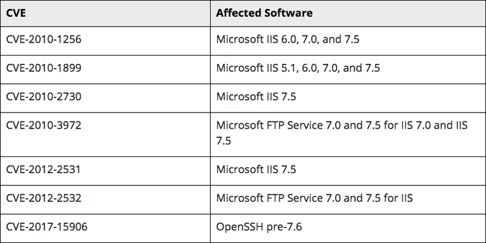
Task: Click Microsoft FTP Service 7.0 and 7.5 for IIS
Action: [314, 198]
